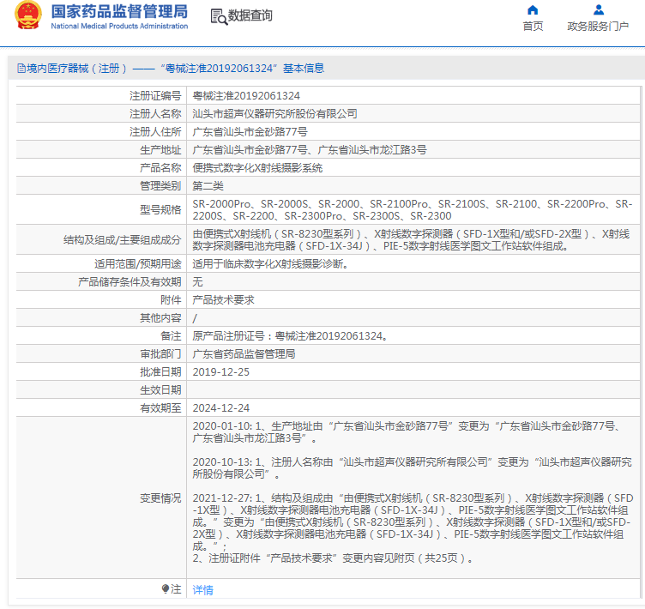Screen dimensions: 645x609
Task: Click the 其他内容 label
Action: 160,318
